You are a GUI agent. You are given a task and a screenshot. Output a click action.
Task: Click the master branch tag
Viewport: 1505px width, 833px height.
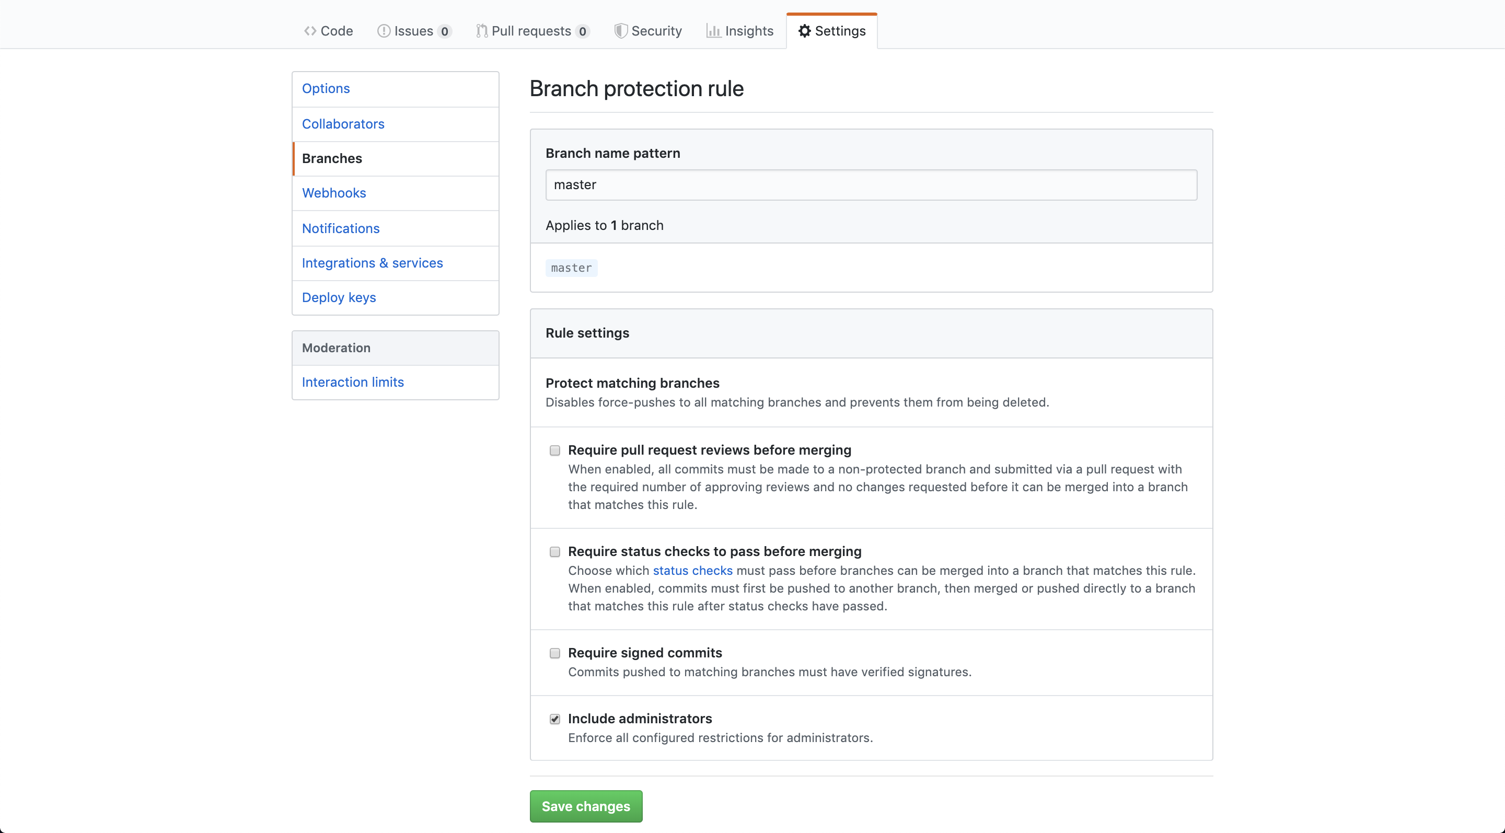click(x=571, y=268)
